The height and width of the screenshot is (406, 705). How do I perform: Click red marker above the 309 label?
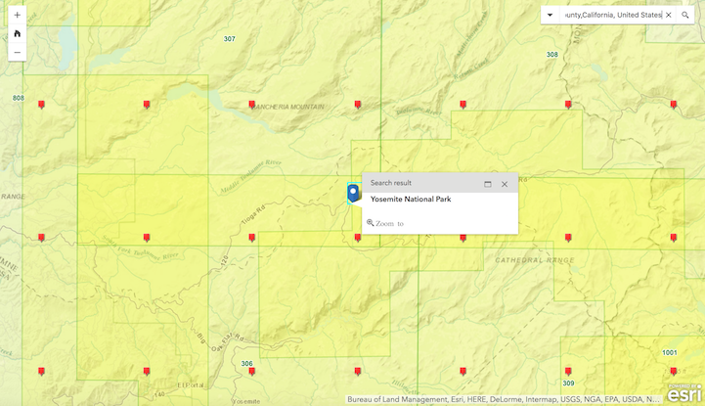coord(568,372)
